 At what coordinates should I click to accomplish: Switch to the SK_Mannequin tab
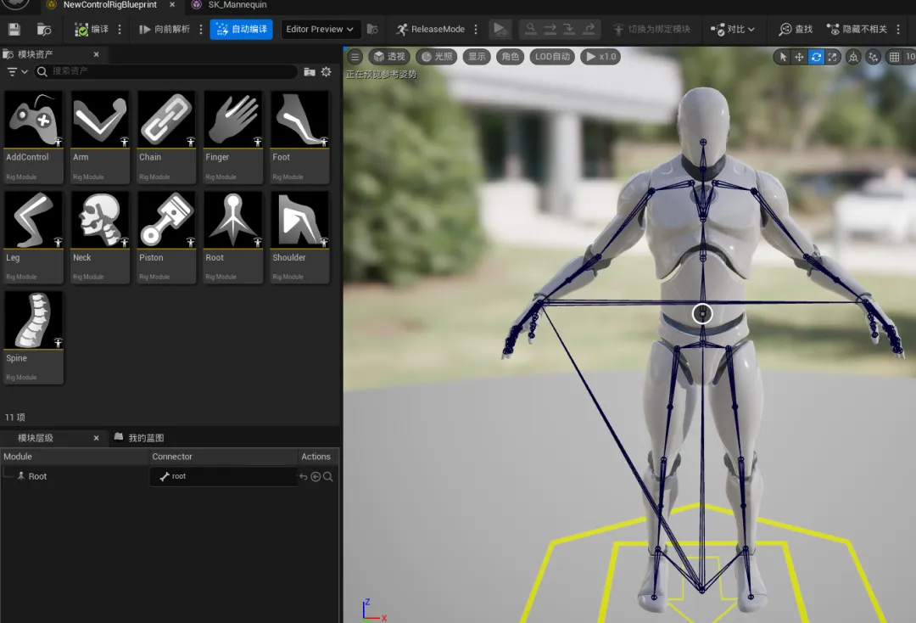coord(237,5)
